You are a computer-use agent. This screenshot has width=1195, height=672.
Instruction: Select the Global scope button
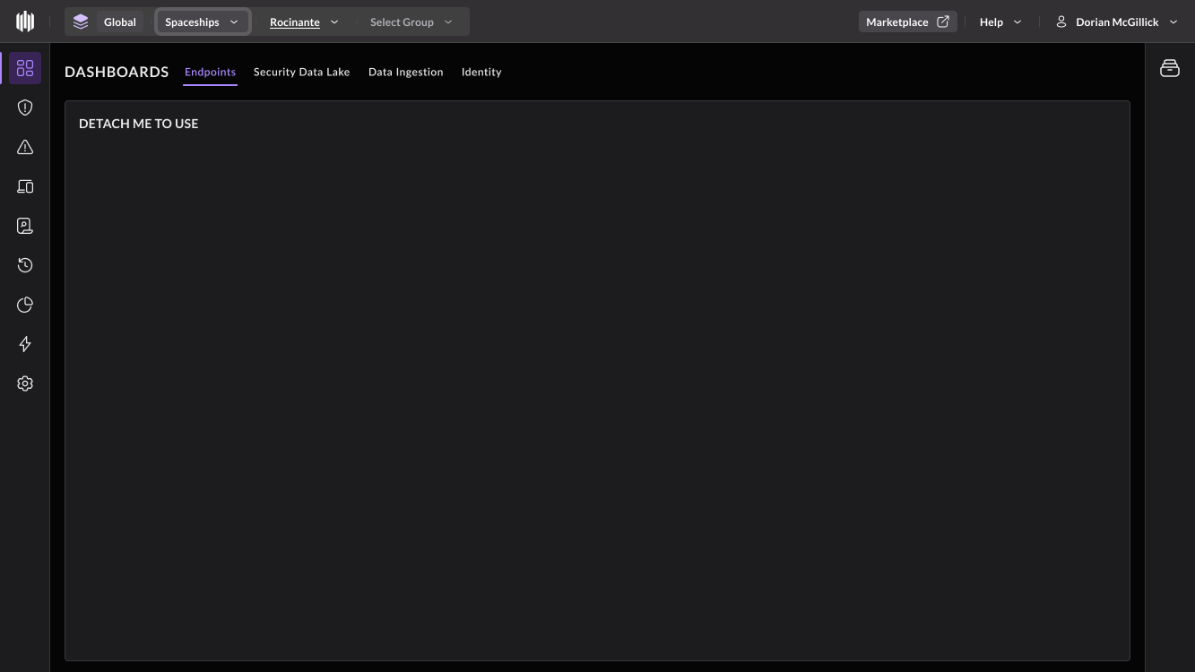coord(105,22)
